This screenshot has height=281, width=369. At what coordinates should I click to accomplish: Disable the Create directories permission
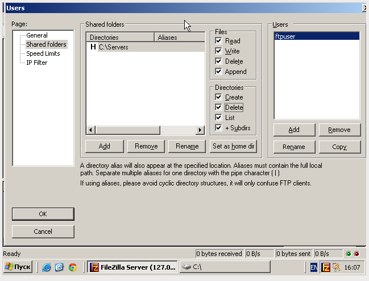click(x=218, y=97)
